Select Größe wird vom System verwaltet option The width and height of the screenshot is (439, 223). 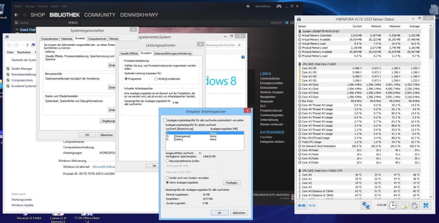(167, 178)
